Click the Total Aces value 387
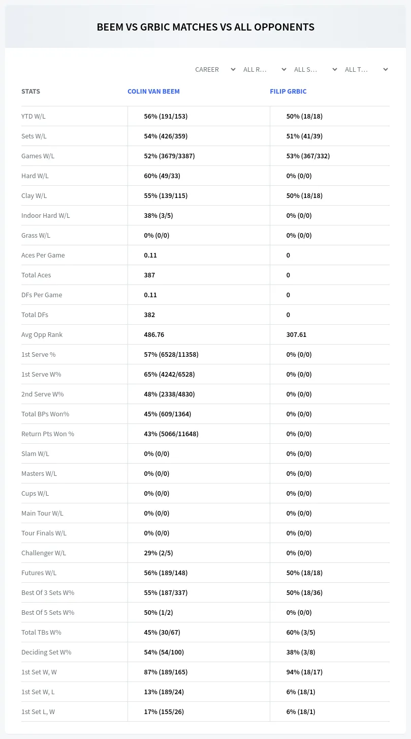The image size is (411, 739). pyautogui.click(x=149, y=275)
